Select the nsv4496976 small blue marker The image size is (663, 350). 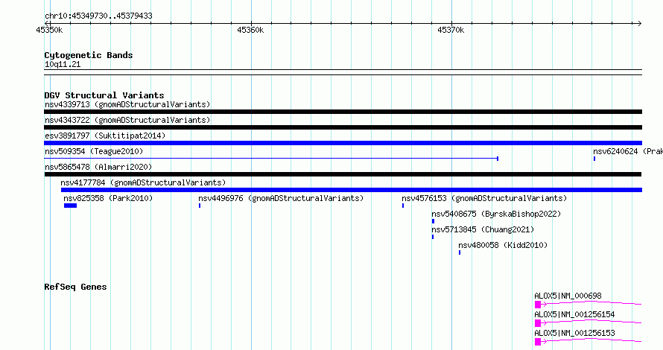pyautogui.click(x=200, y=206)
